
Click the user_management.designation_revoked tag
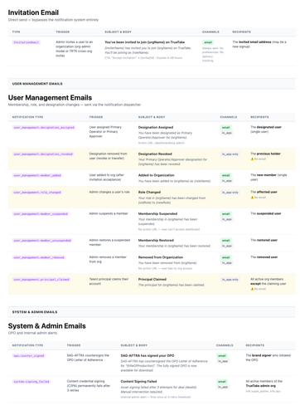(43, 154)
